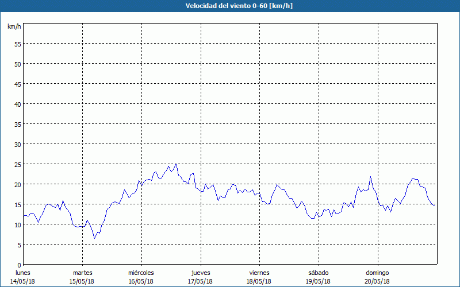Click the y-axis value 0

pyautogui.click(x=20, y=265)
